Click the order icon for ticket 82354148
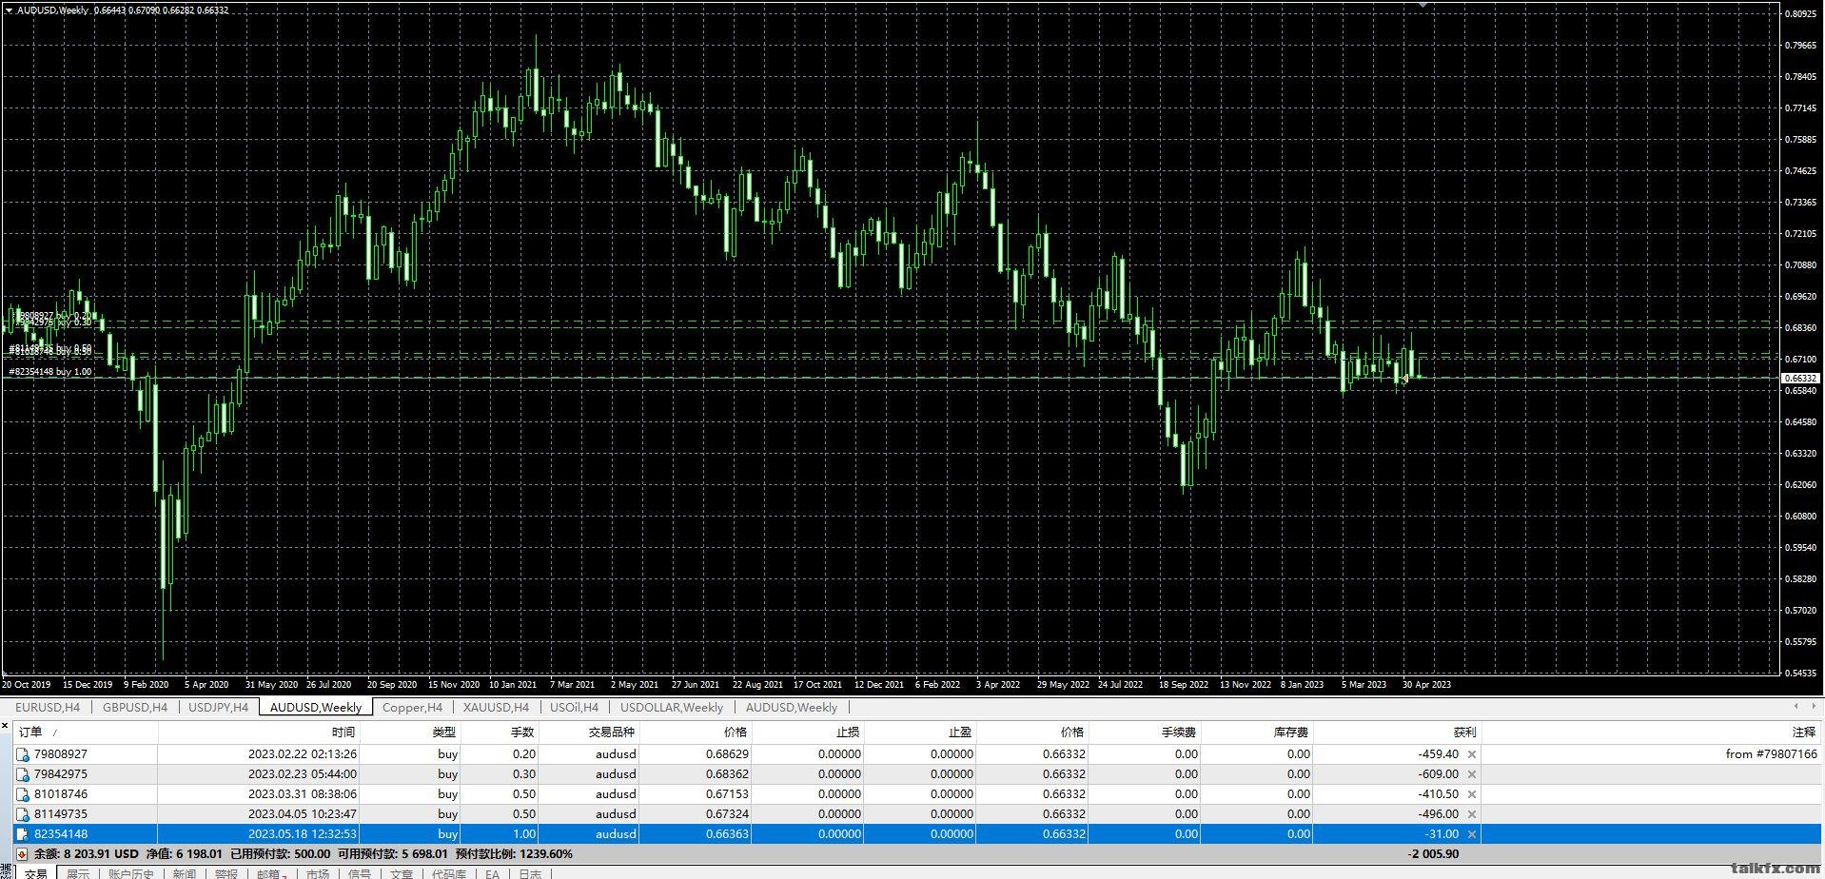This screenshot has width=1825, height=879. coord(23,834)
